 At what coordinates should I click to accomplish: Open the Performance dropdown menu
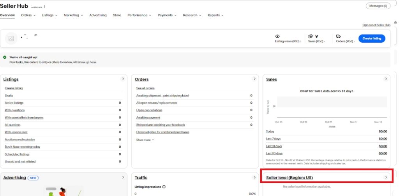[x=139, y=15]
